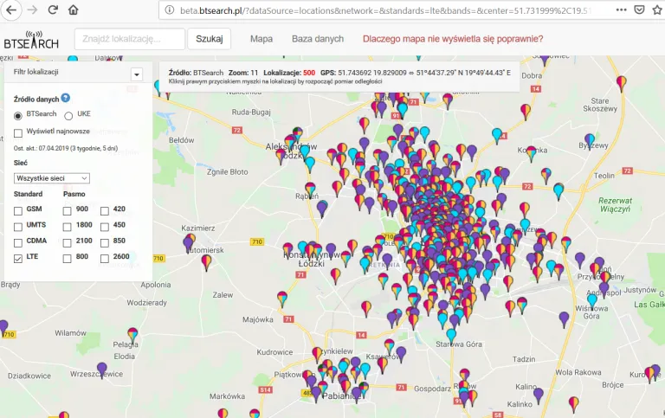
Task: Enable the 2600 band checkbox
Action: coord(104,259)
